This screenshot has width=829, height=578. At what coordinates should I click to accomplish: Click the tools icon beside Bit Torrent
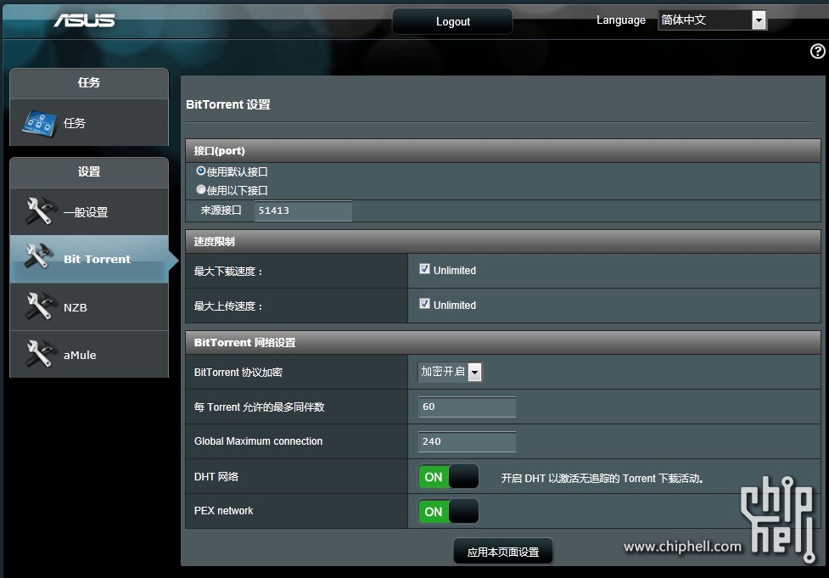click(40, 257)
